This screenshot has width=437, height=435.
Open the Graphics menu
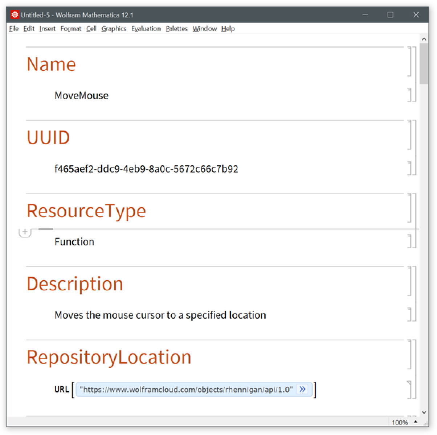click(114, 29)
